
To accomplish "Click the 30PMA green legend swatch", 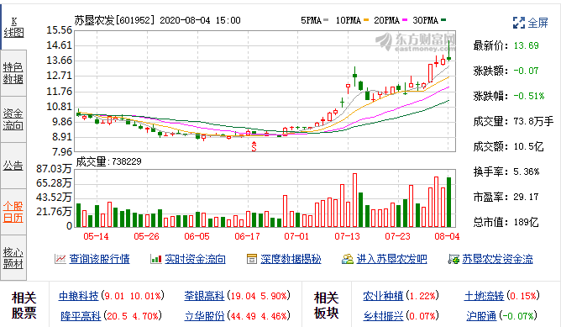I will click(443, 20).
